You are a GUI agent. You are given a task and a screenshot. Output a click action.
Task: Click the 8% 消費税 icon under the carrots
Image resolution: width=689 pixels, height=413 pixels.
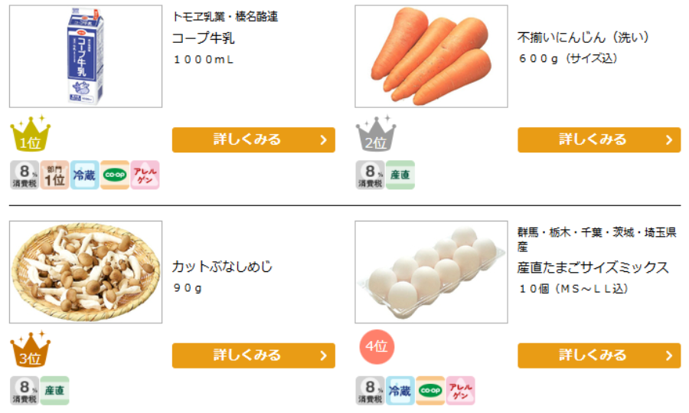click(x=370, y=175)
